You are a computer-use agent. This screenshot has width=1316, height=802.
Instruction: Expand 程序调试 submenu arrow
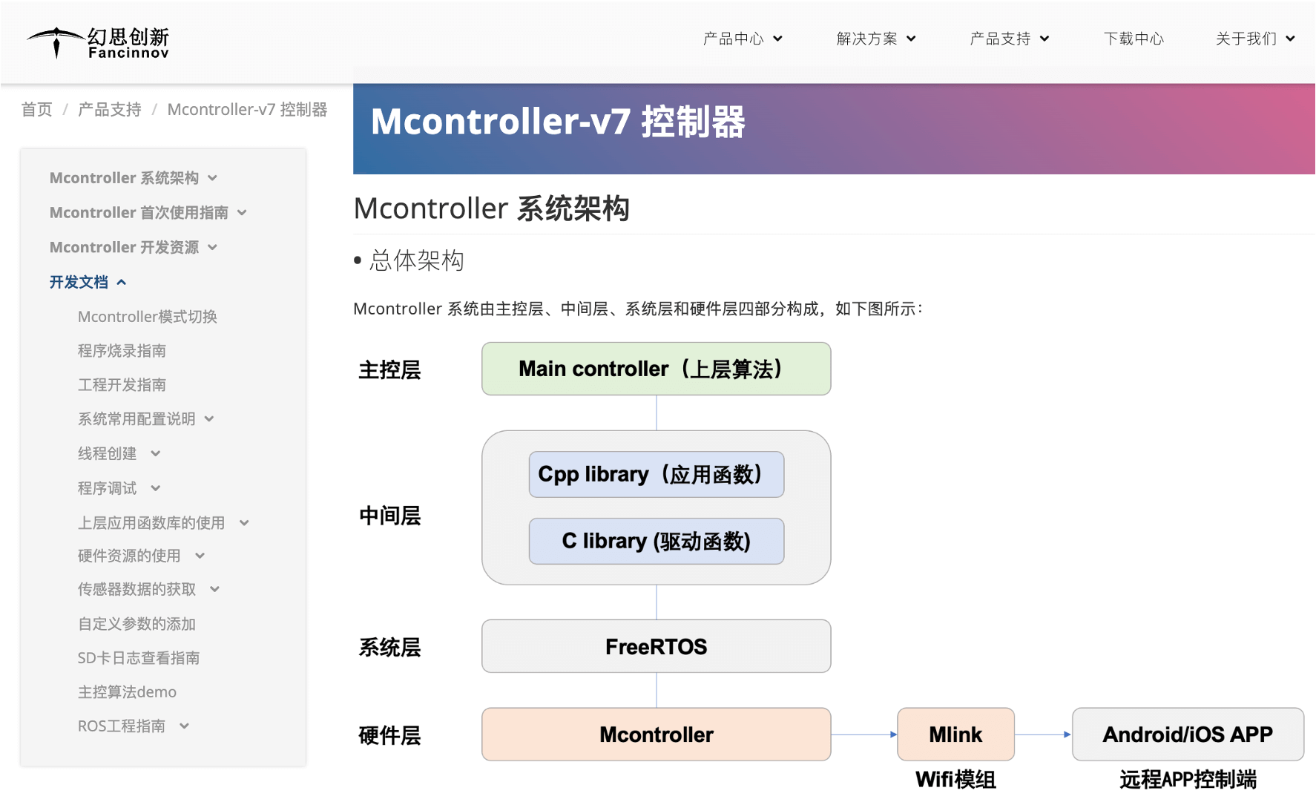pyautogui.click(x=155, y=488)
